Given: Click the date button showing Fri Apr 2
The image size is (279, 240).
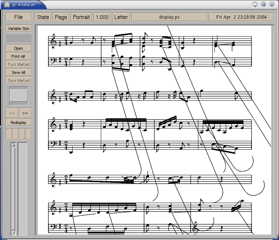Looking at the screenshot, I should [241, 17].
